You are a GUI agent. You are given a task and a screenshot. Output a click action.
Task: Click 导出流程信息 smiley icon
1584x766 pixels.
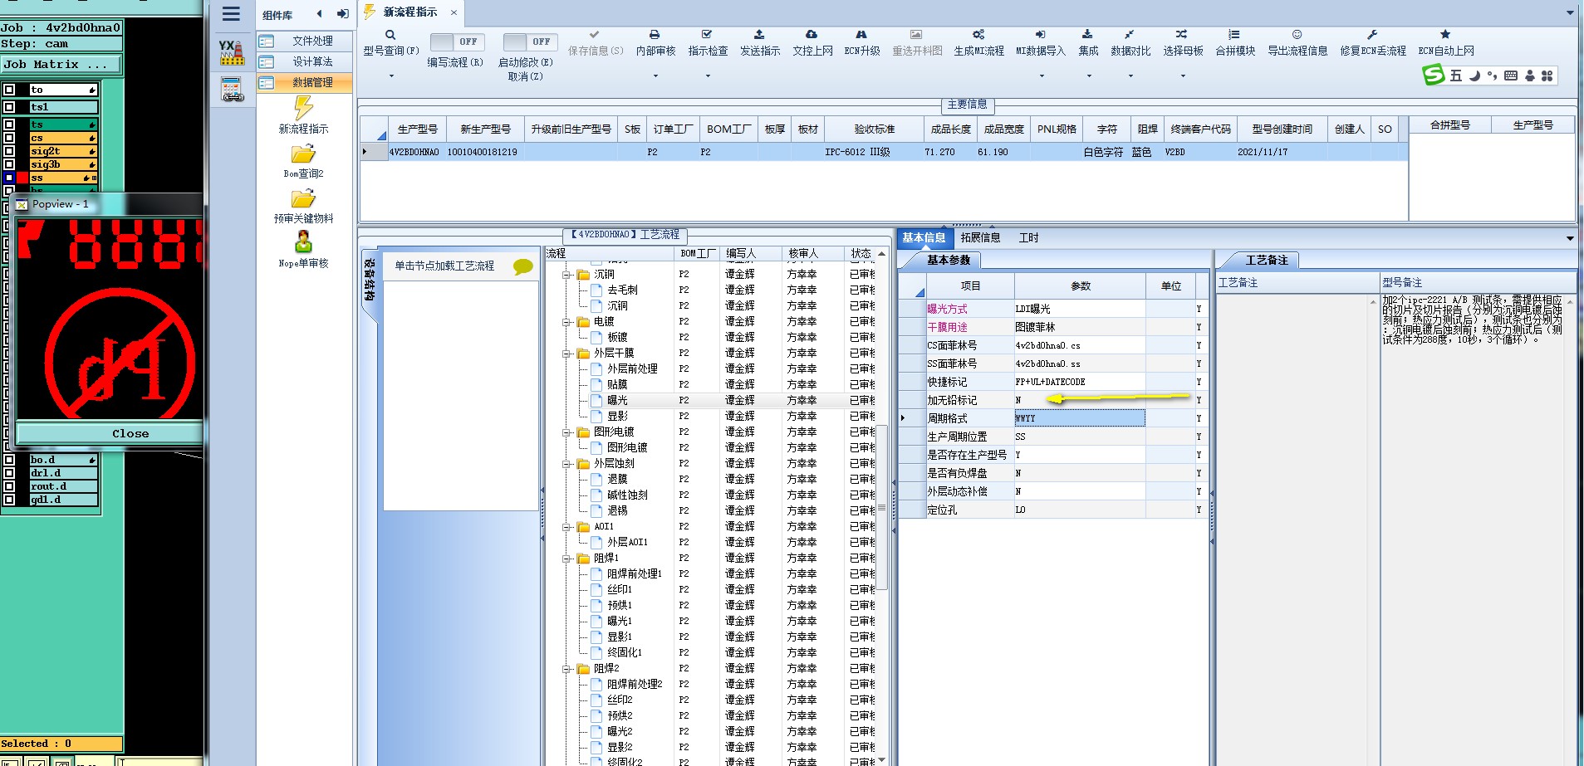click(1297, 35)
